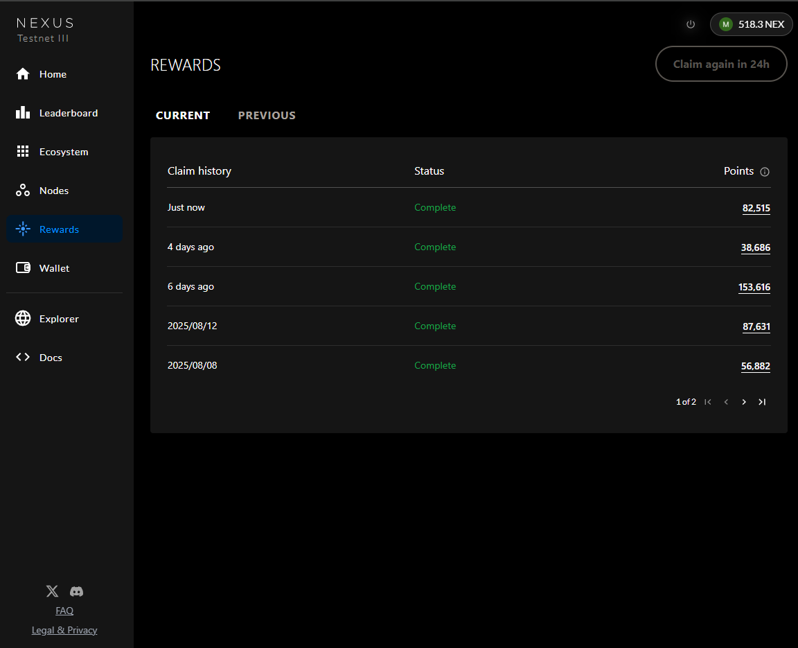Open the Ecosystem menu label

click(x=64, y=152)
